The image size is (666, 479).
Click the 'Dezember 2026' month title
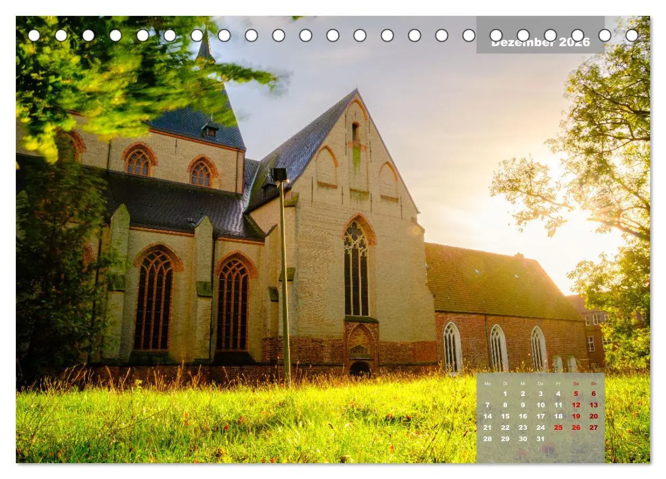[540, 42]
